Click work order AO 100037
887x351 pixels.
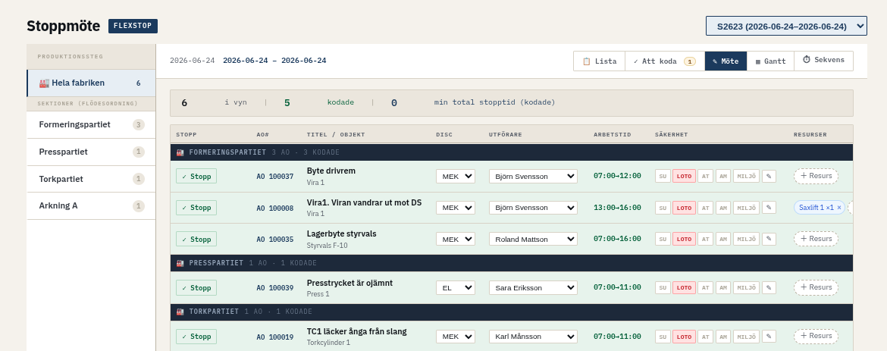[x=275, y=177]
